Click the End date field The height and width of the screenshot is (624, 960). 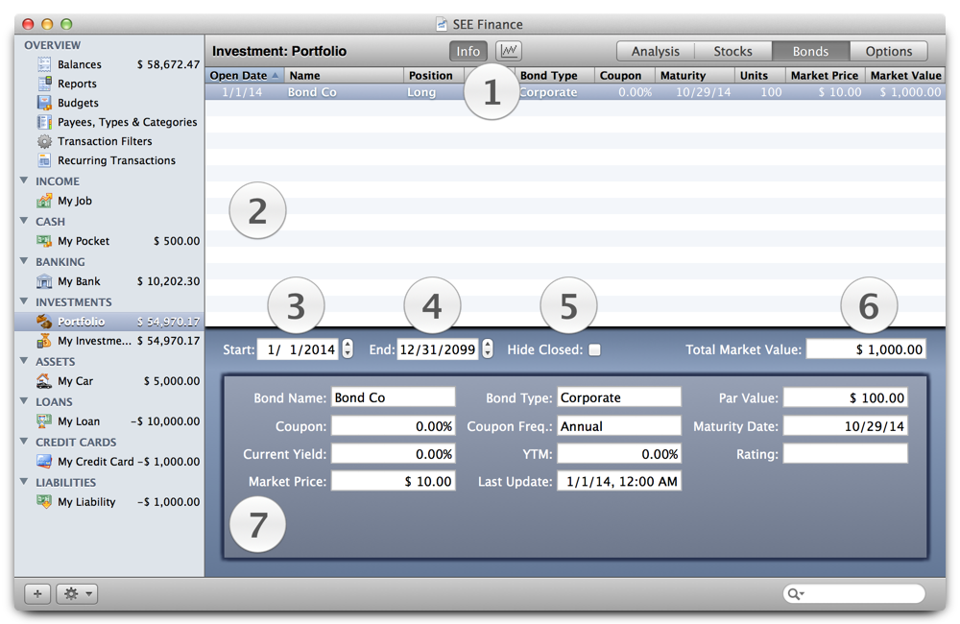click(438, 349)
